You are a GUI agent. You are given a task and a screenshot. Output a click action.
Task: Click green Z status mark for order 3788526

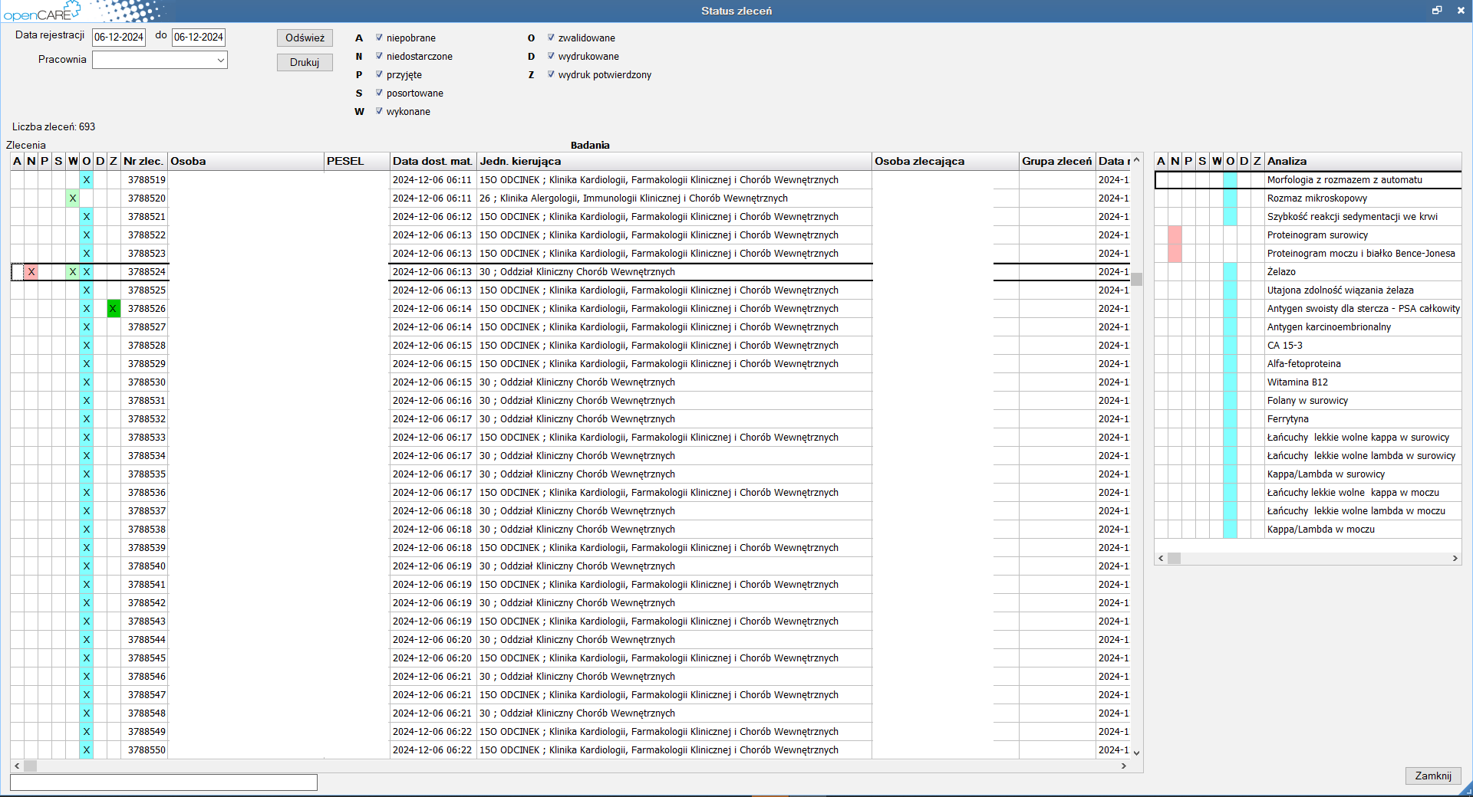click(x=114, y=309)
